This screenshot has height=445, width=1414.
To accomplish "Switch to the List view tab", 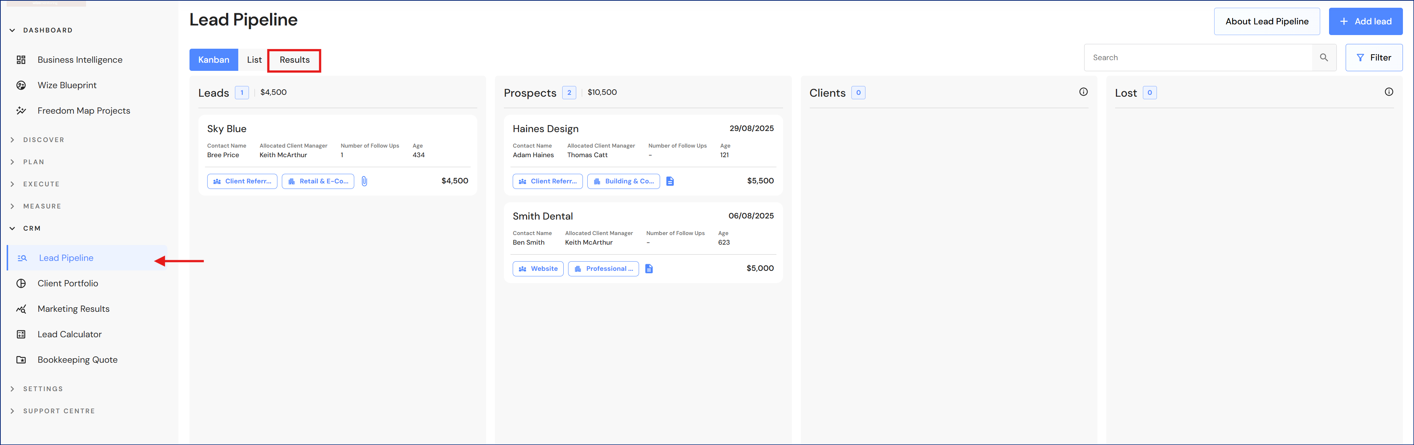I will (254, 60).
